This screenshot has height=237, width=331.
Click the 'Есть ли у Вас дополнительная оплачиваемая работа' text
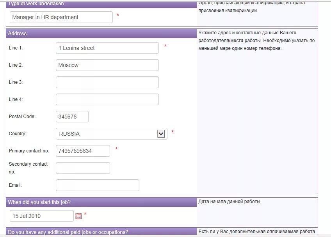point(256,232)
